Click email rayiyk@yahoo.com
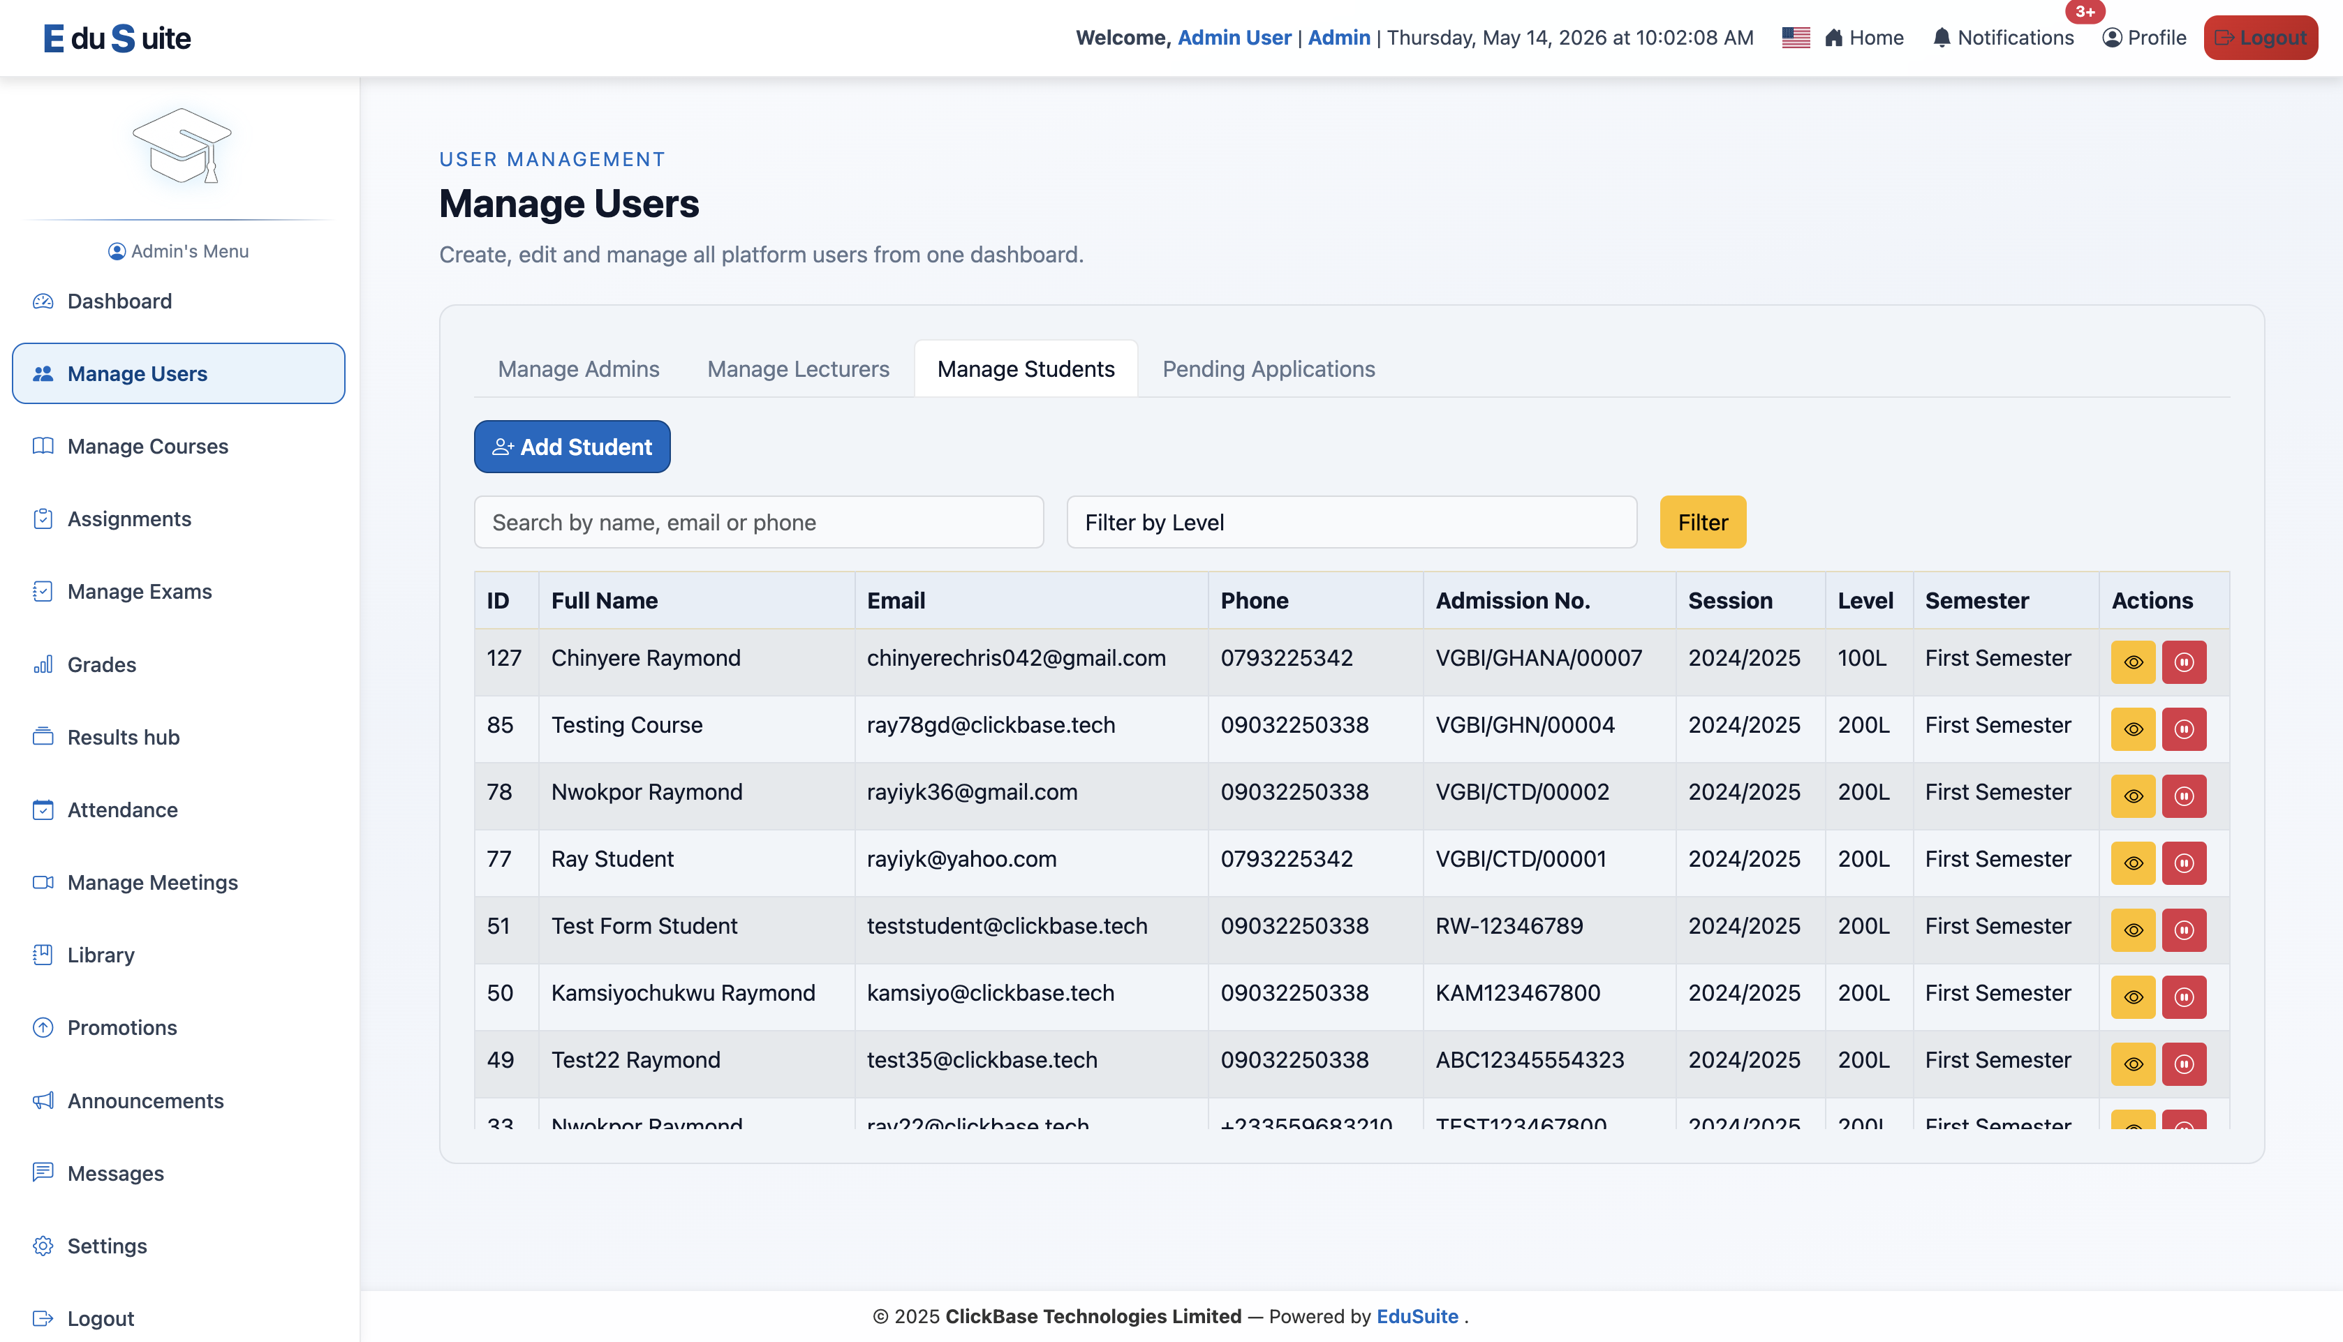The image size is (2343, 1342). tap(962, 859)
